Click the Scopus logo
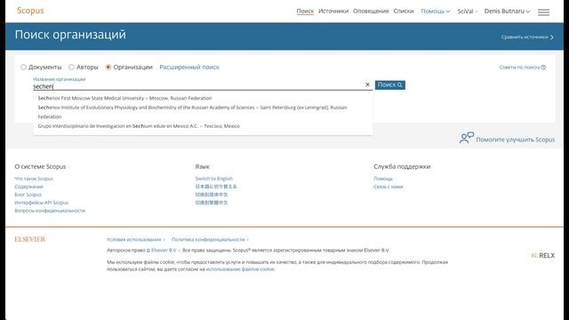 [30, 11]
